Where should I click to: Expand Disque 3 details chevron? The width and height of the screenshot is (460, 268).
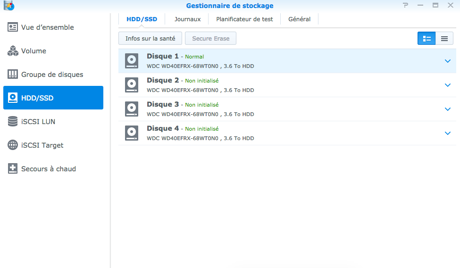(x=448, y=109)
